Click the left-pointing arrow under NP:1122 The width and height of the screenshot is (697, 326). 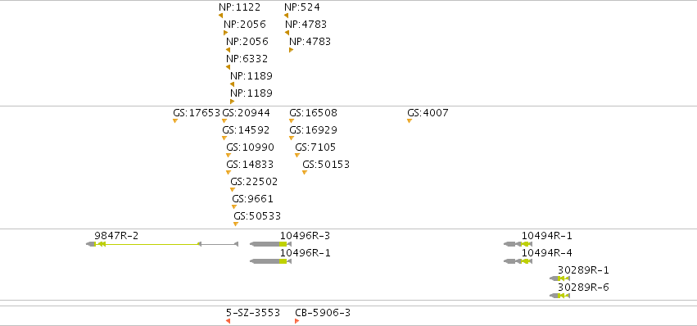coord(220,16)
